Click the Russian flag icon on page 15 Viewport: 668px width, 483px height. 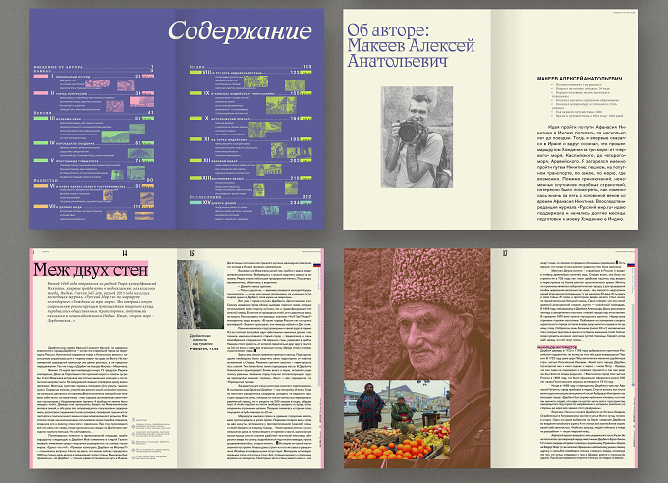coord(316,264)
